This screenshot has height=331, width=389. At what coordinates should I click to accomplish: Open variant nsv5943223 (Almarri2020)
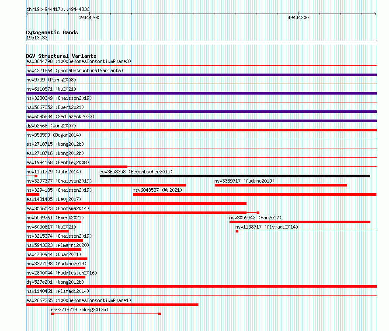point(58,245)
